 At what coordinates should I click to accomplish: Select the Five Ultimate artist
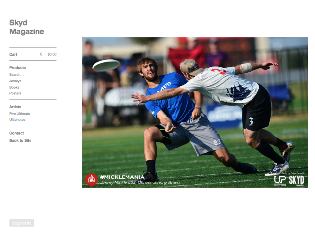[20, 114]
